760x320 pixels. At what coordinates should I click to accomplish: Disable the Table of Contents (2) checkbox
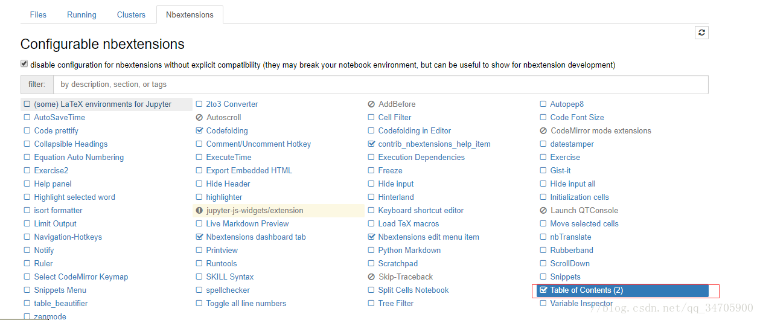(x=543, y=290)
